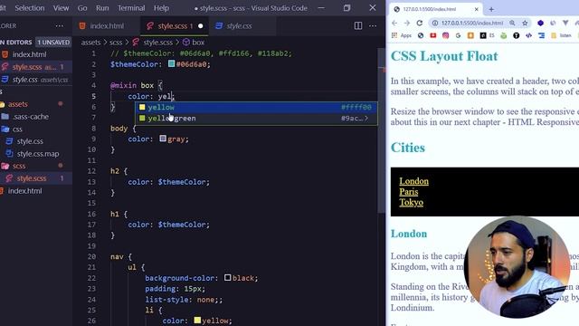The height and width of the screenshot is (326, 579).
Task: Open the Apps bookmarks shortcut
Action: [402, 35]
